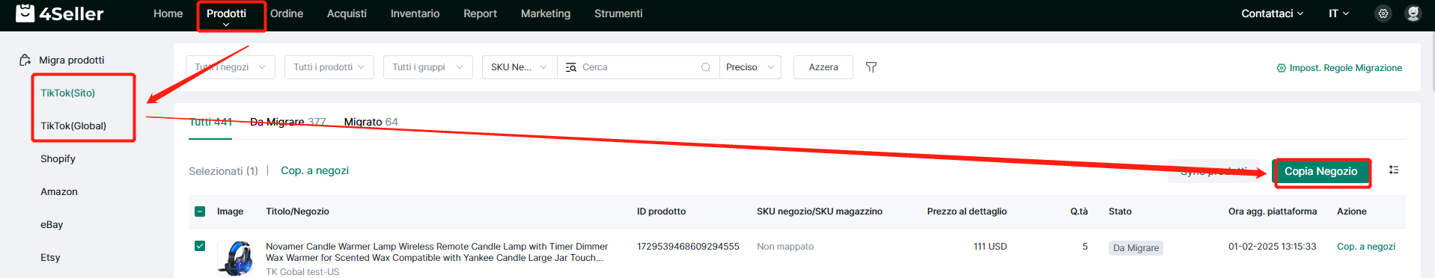Click the advanced filter funnel icon

[x=871, y=67]
